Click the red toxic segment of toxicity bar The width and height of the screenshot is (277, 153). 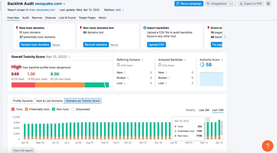[x=23, y=85]
